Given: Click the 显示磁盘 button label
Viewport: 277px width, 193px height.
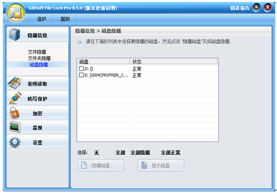Looking at the screenshot, I should coord(161,166).
